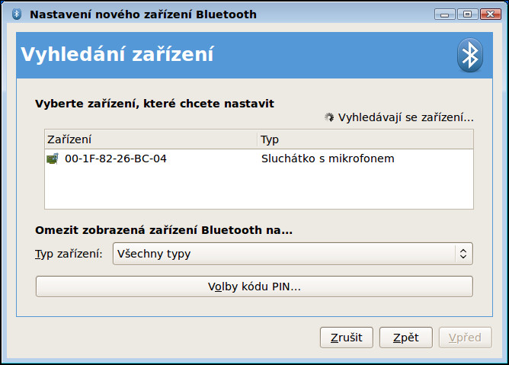
Task: Sort the list by the Typ column header
Action: [365, 139]
